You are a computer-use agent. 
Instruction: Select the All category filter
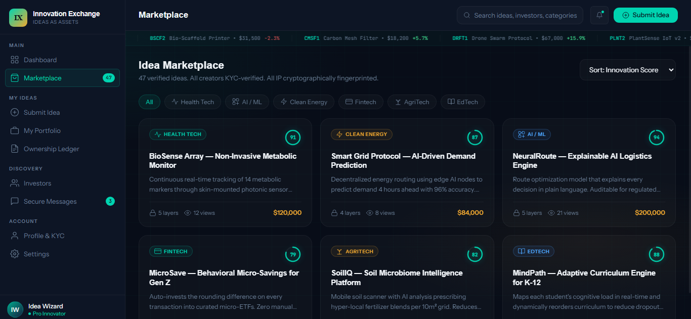pos(149,102)
